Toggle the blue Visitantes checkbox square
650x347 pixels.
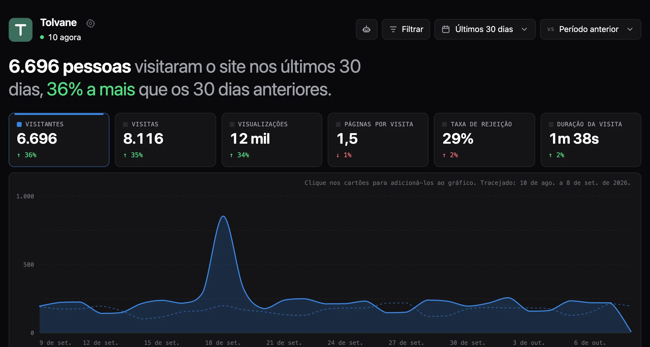click(x=19, y=124)
